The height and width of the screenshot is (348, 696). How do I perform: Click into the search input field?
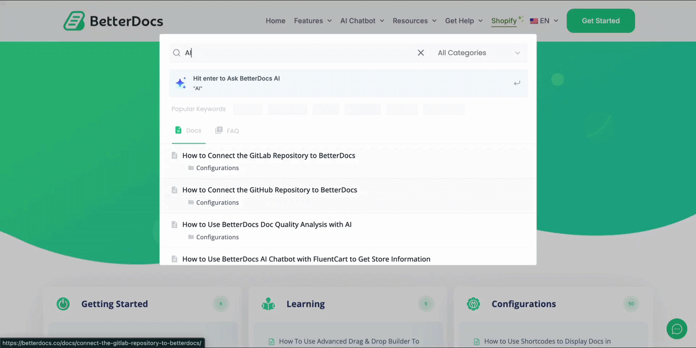[299, 53]
